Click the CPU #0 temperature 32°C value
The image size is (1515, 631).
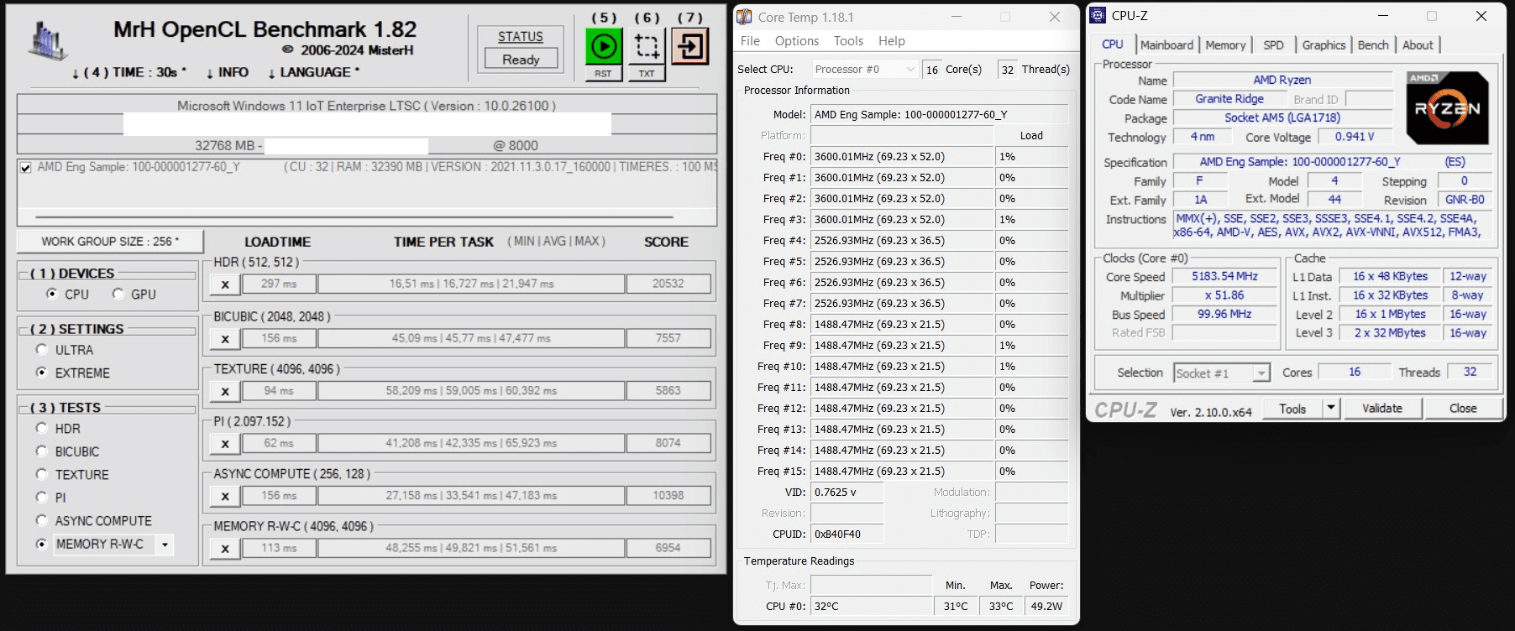871,607
